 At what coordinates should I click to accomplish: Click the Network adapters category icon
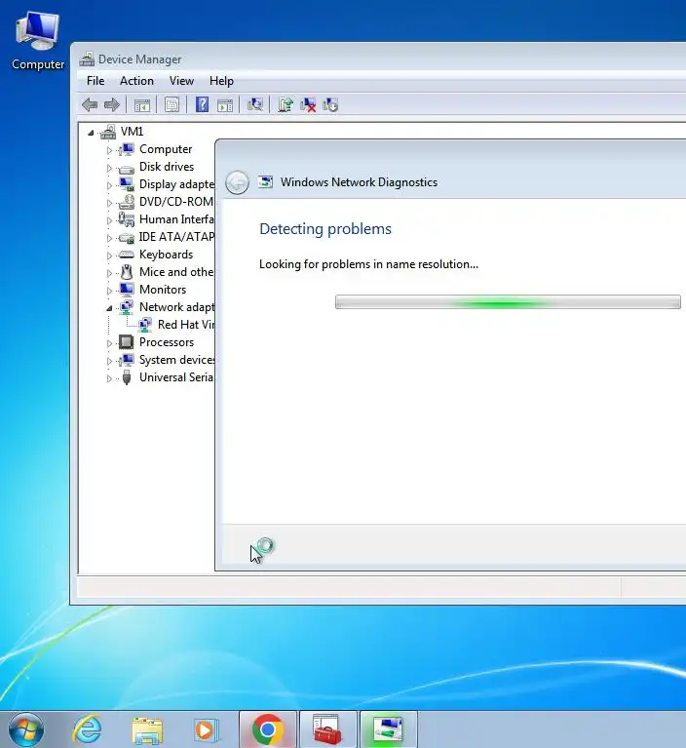click(x=127, y=307)
